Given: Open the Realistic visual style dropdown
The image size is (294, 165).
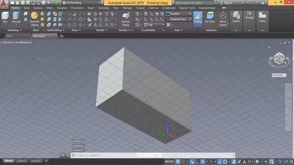Looking at the screenshot, I should tap(179, 14).
